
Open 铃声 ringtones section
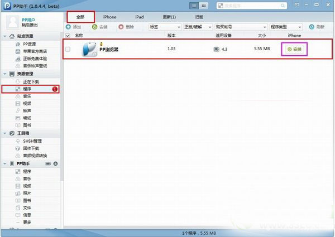click(x=27, y=111)
